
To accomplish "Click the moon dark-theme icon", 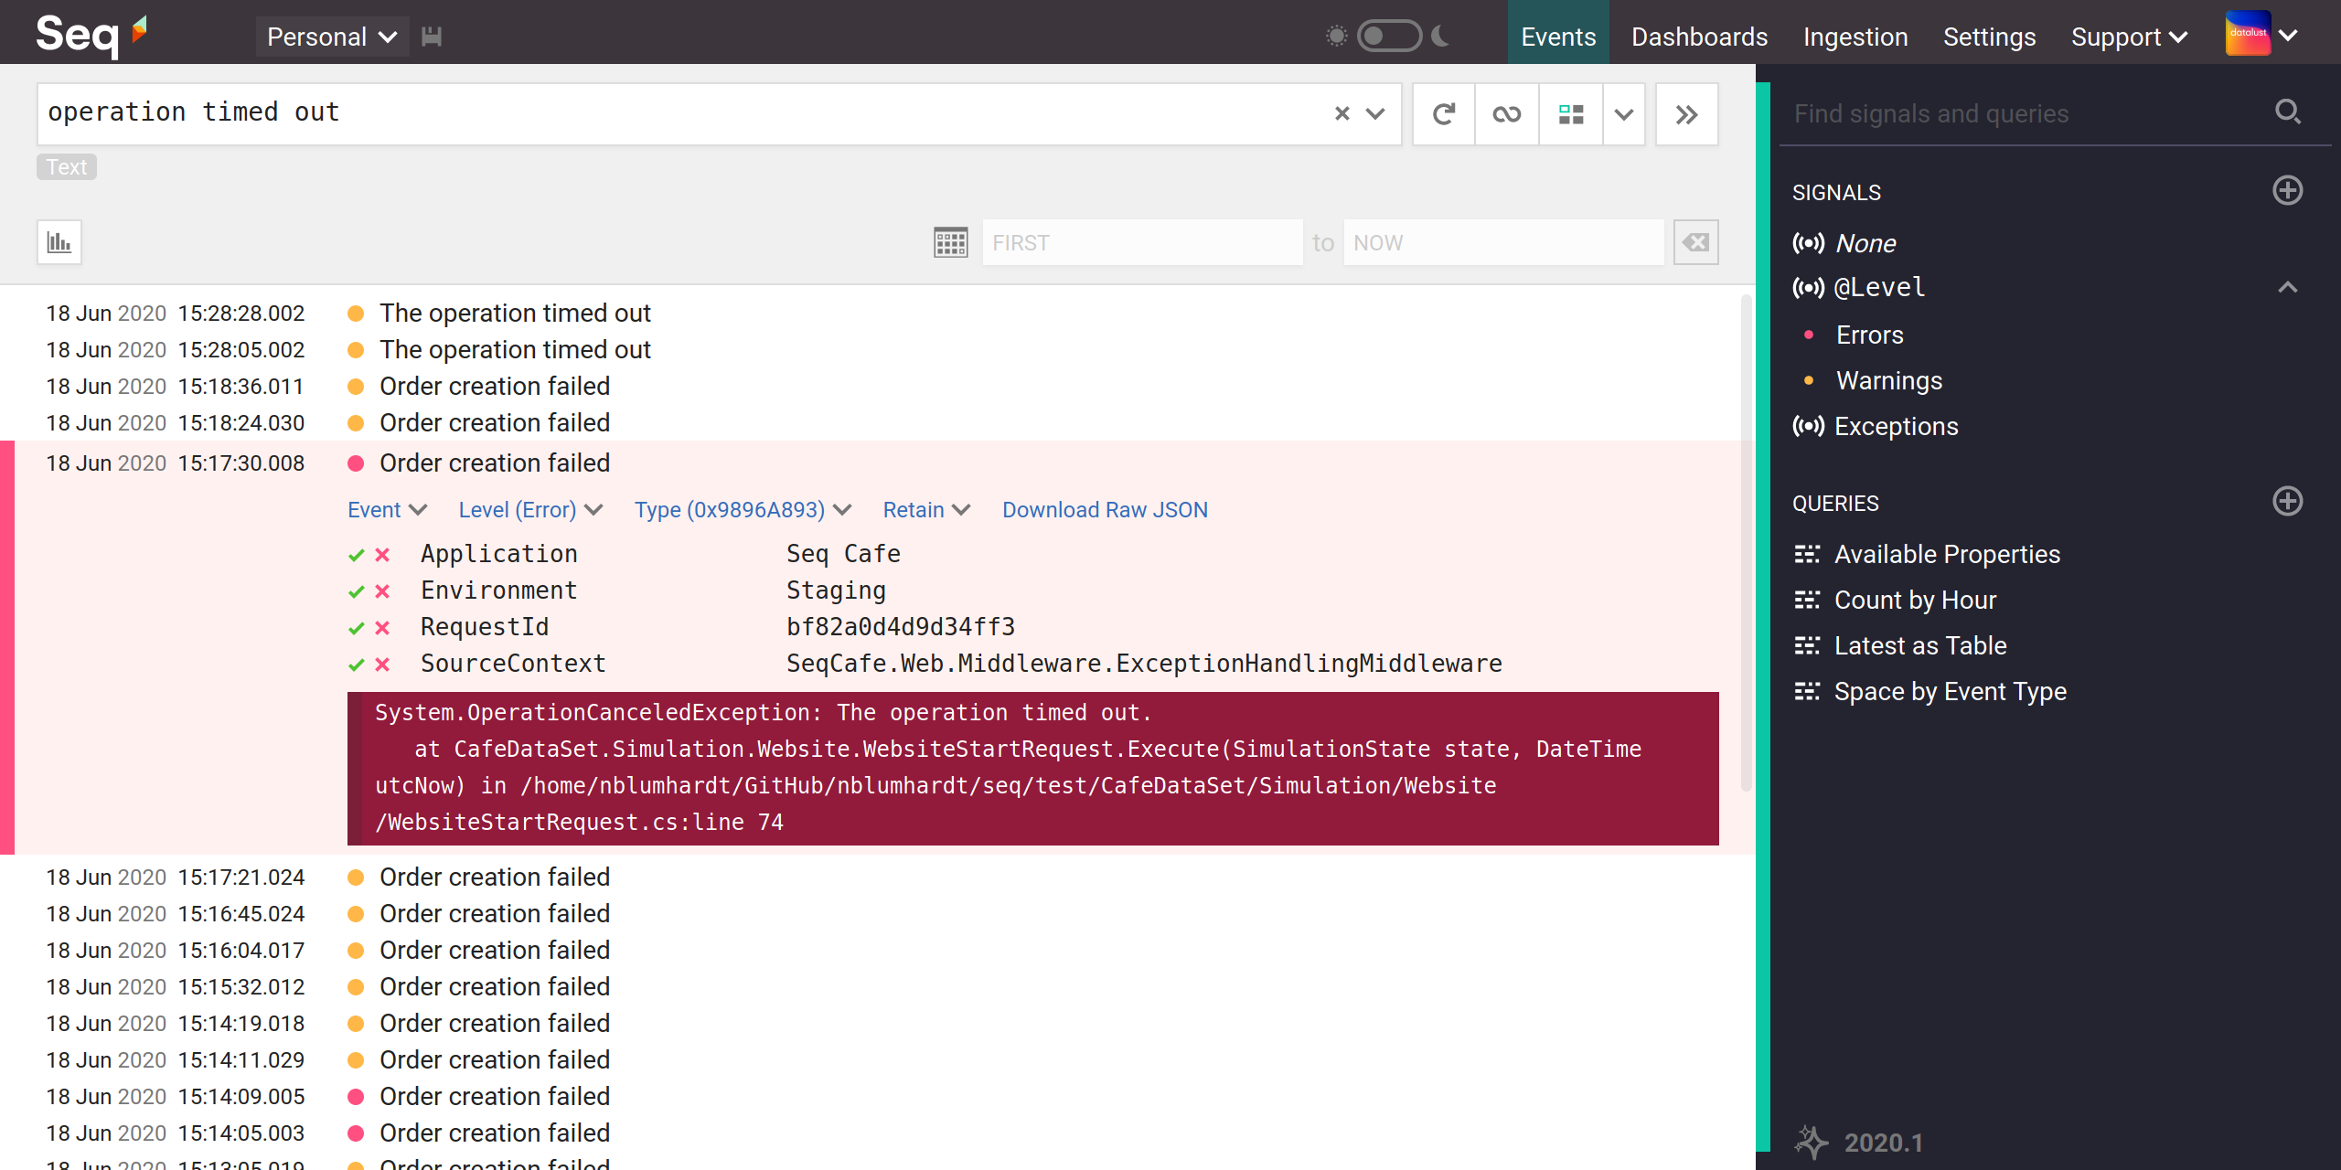I will tap(1441, 36).
